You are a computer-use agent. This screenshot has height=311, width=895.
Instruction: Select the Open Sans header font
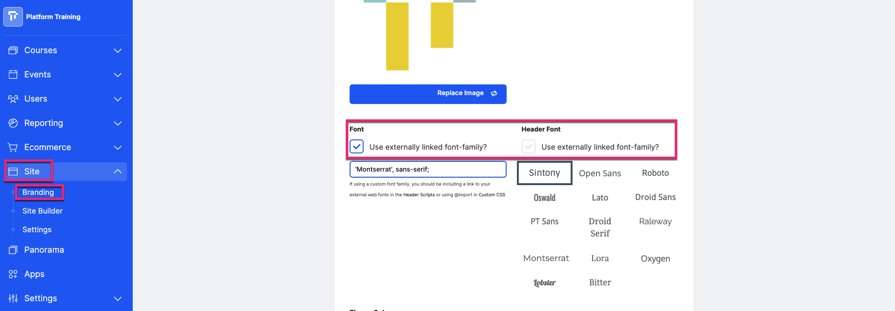600,173
